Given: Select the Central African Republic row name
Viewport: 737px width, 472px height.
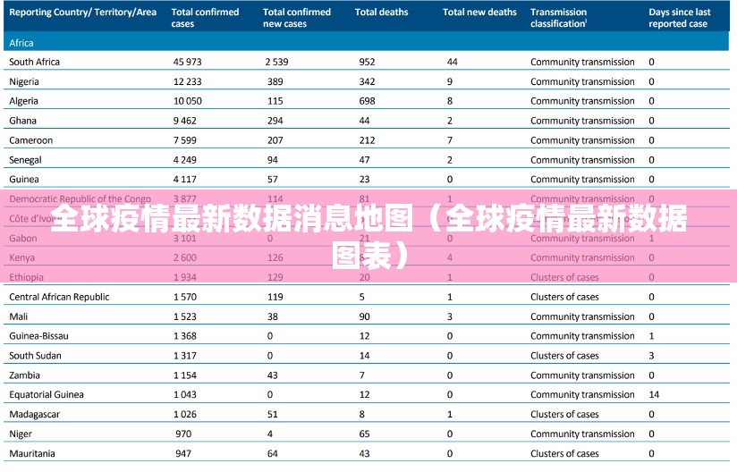Looking at the screenshot, I should coord(59,297).
